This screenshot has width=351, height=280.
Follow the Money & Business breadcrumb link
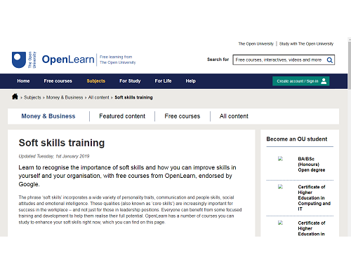click(x=65, y=97)
